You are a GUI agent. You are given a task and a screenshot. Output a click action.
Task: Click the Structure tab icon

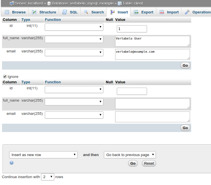[34, 12]
